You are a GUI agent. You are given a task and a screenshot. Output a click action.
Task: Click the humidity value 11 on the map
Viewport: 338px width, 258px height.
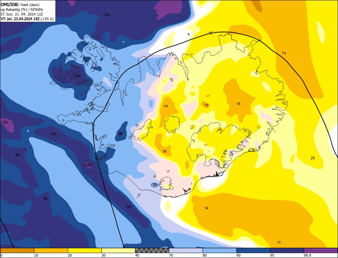[279, 242]
